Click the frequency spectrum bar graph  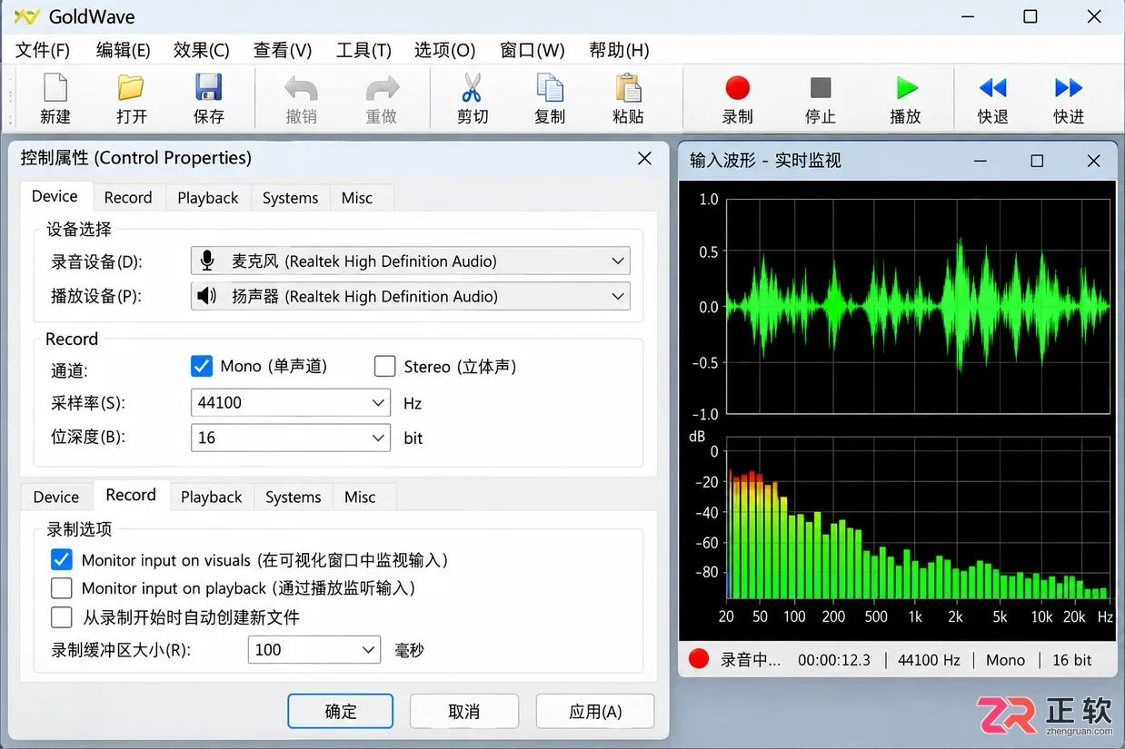pos(919,519)
